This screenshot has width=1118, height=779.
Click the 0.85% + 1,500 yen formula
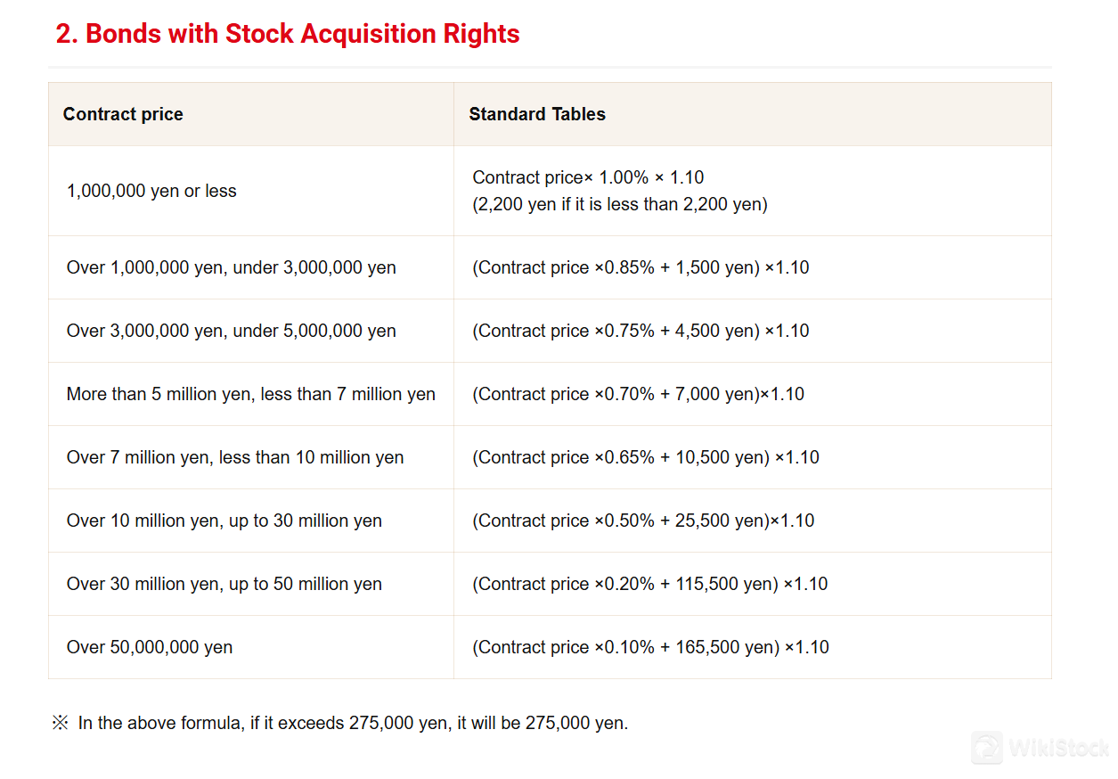point(641,267)
